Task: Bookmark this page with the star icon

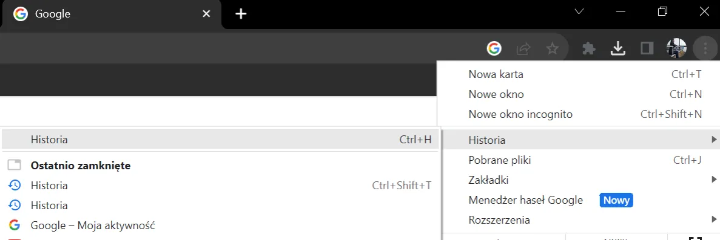Action: point(553,48)
